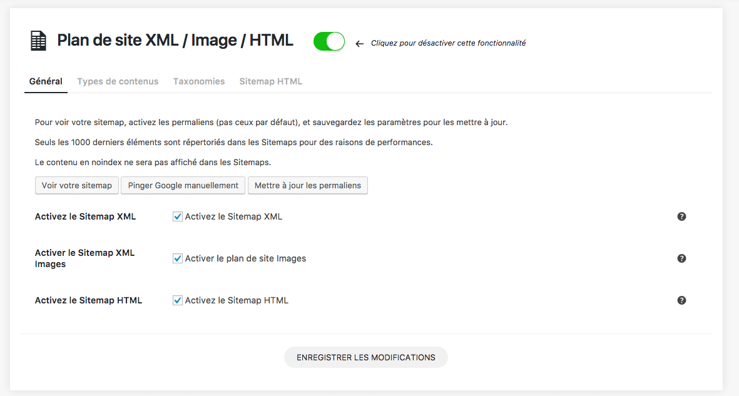This screenshot has width=739, height=396.
Task: Click the bold label 'Activez le Sitemap HTML'
Action: pyautogui.click(x=89, y=300)
